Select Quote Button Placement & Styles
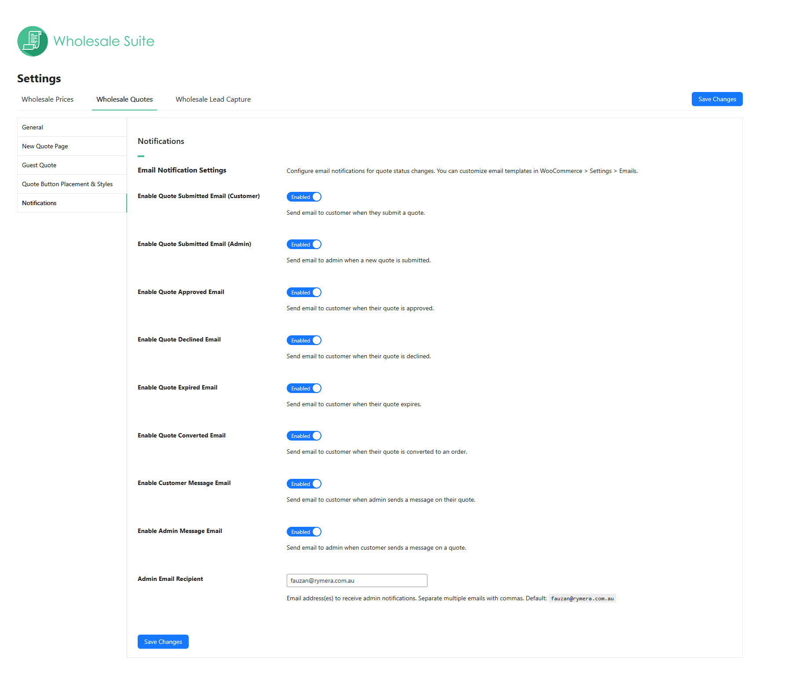 point(67,184)
